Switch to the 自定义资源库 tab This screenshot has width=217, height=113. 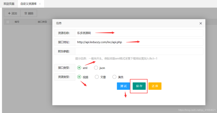(x=28, y=4)
